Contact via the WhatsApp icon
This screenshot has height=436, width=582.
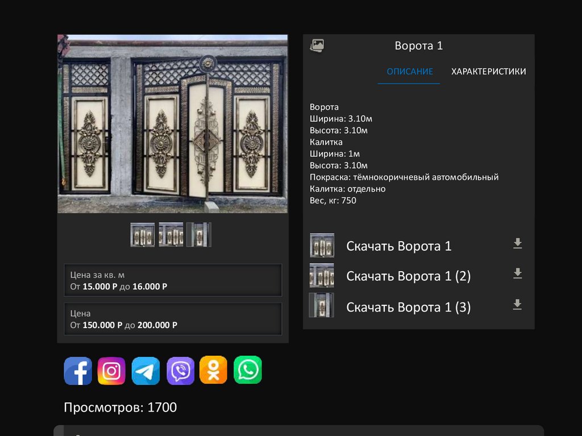point(248,370)
